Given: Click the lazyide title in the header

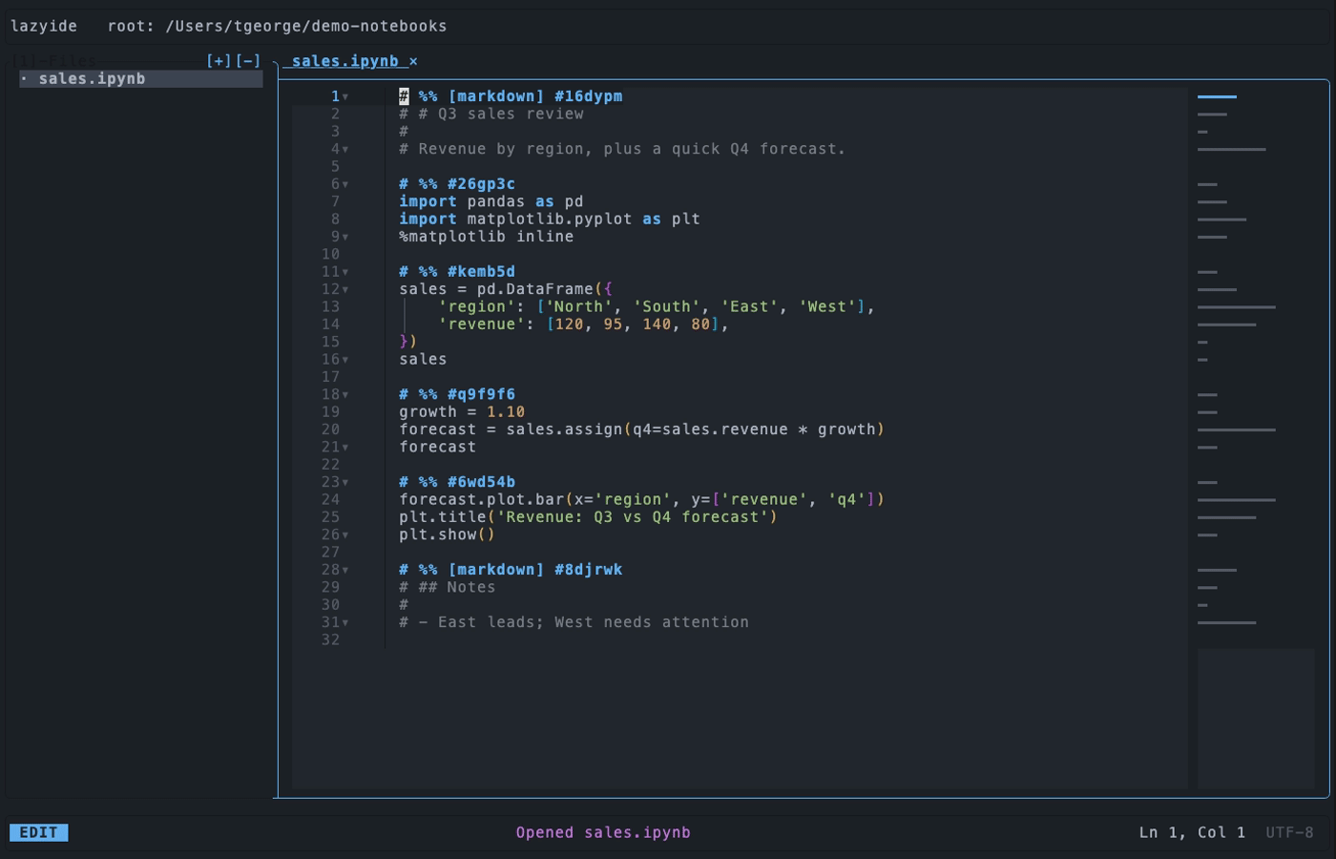Looking at the screenshot, I should 44,27.
